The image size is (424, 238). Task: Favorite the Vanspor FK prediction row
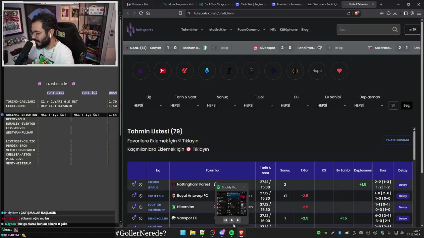point(133,218)
